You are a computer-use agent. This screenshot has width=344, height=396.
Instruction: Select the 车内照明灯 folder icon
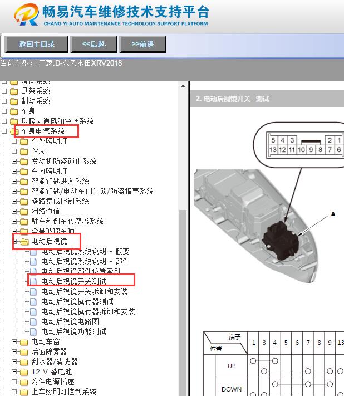(x=24, y=172)
